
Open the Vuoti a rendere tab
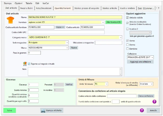point(127,8)
